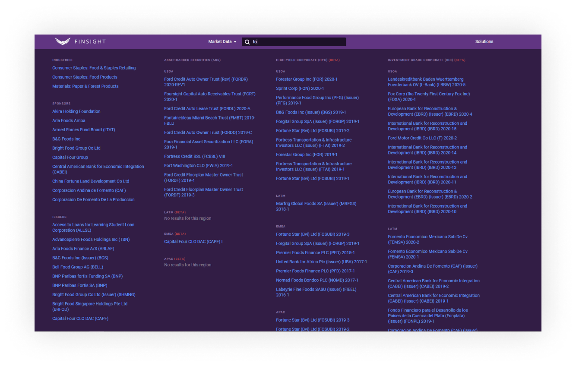
Task: Select Armed Forces Fund Board (LTAT)
Action: (83, 129)
